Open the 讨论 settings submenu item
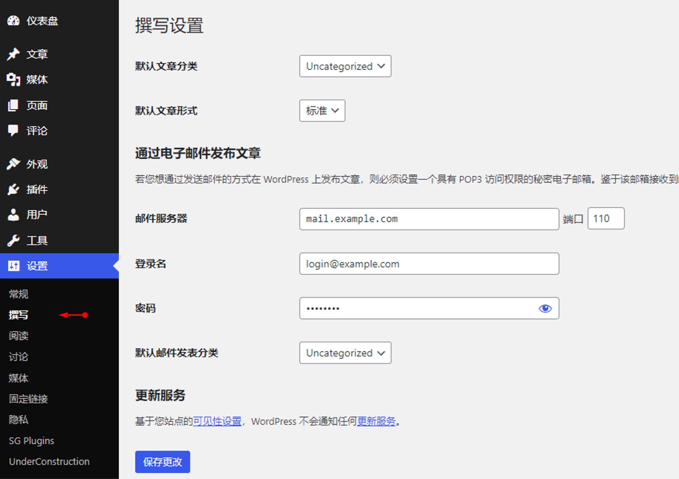 pos(19,357)
